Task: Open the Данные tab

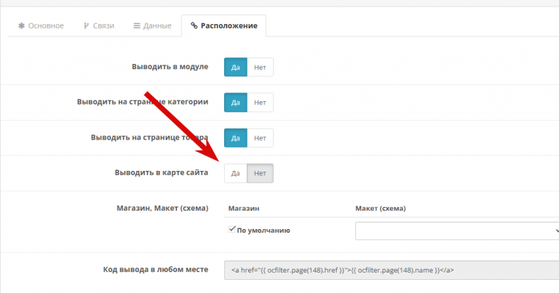Action: click(153, 25)
